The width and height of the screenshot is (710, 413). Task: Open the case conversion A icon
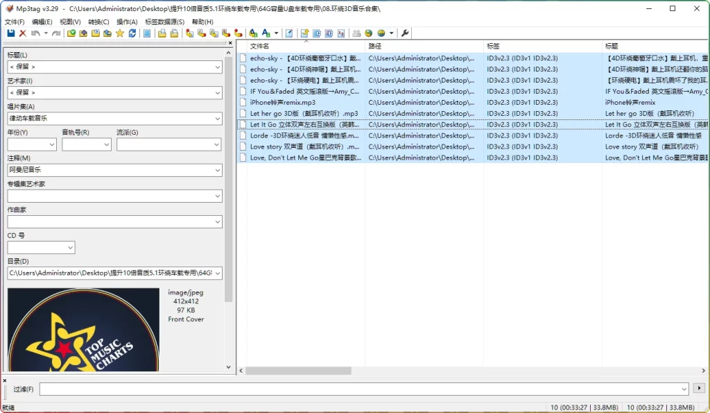click(266, 33)
